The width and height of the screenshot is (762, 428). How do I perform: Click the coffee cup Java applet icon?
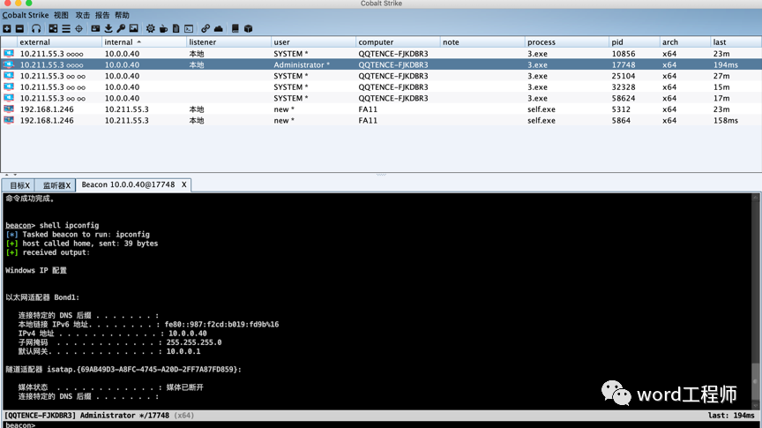click(x=164, y=29)
